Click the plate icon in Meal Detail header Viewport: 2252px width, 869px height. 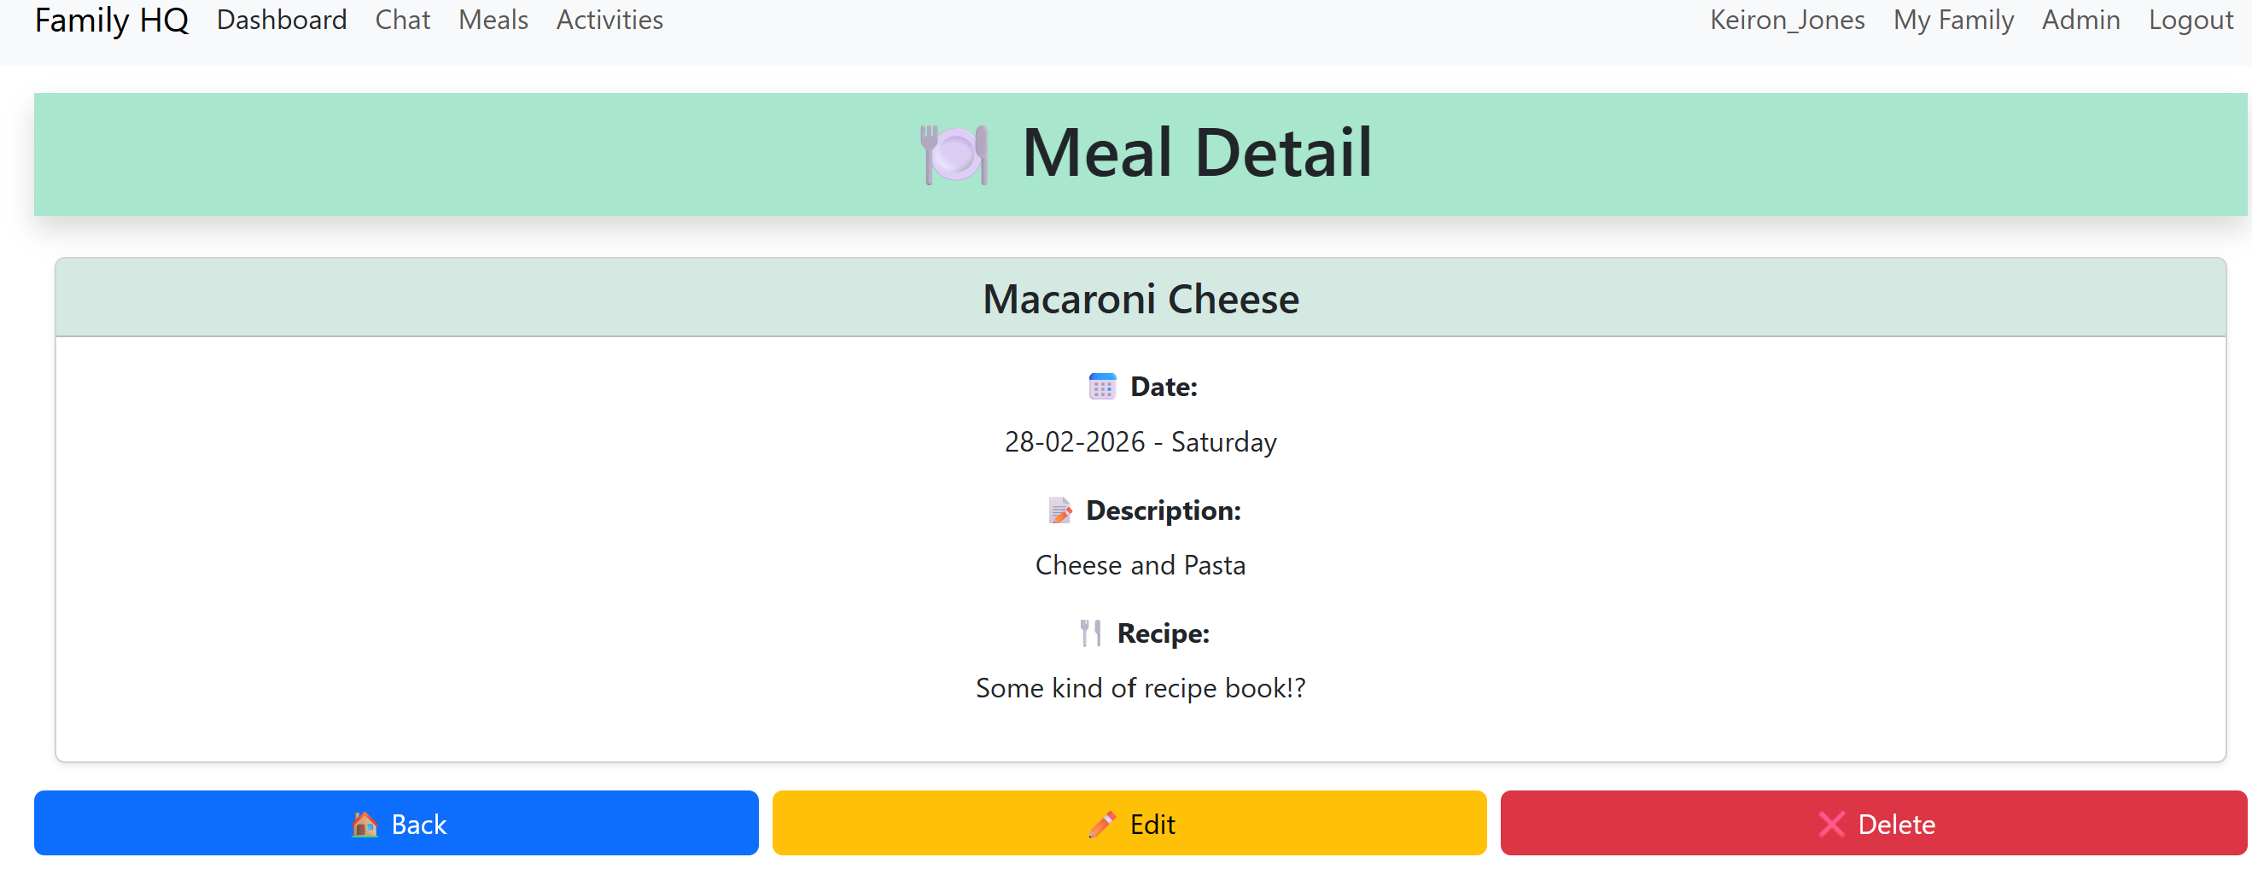pyautogui.click(x=954, y=154)
